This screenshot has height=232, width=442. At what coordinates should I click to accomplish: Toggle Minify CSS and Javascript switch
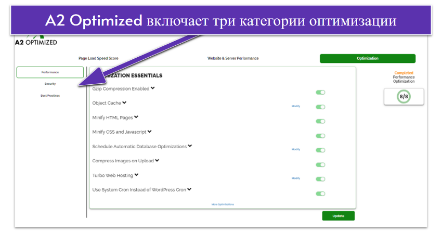click(320, 136)
